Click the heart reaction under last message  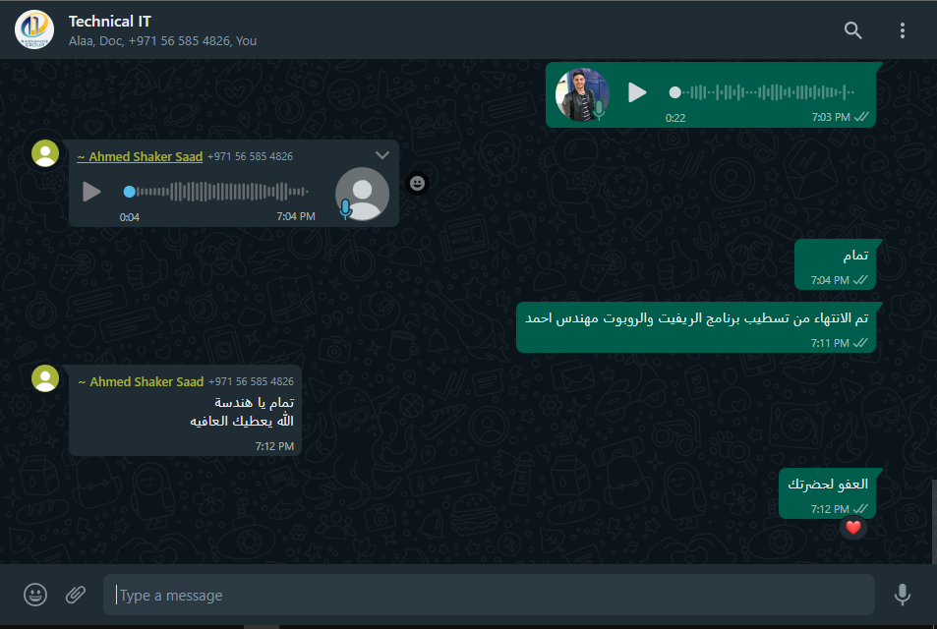pyautogui.click(x=852, y=528)
